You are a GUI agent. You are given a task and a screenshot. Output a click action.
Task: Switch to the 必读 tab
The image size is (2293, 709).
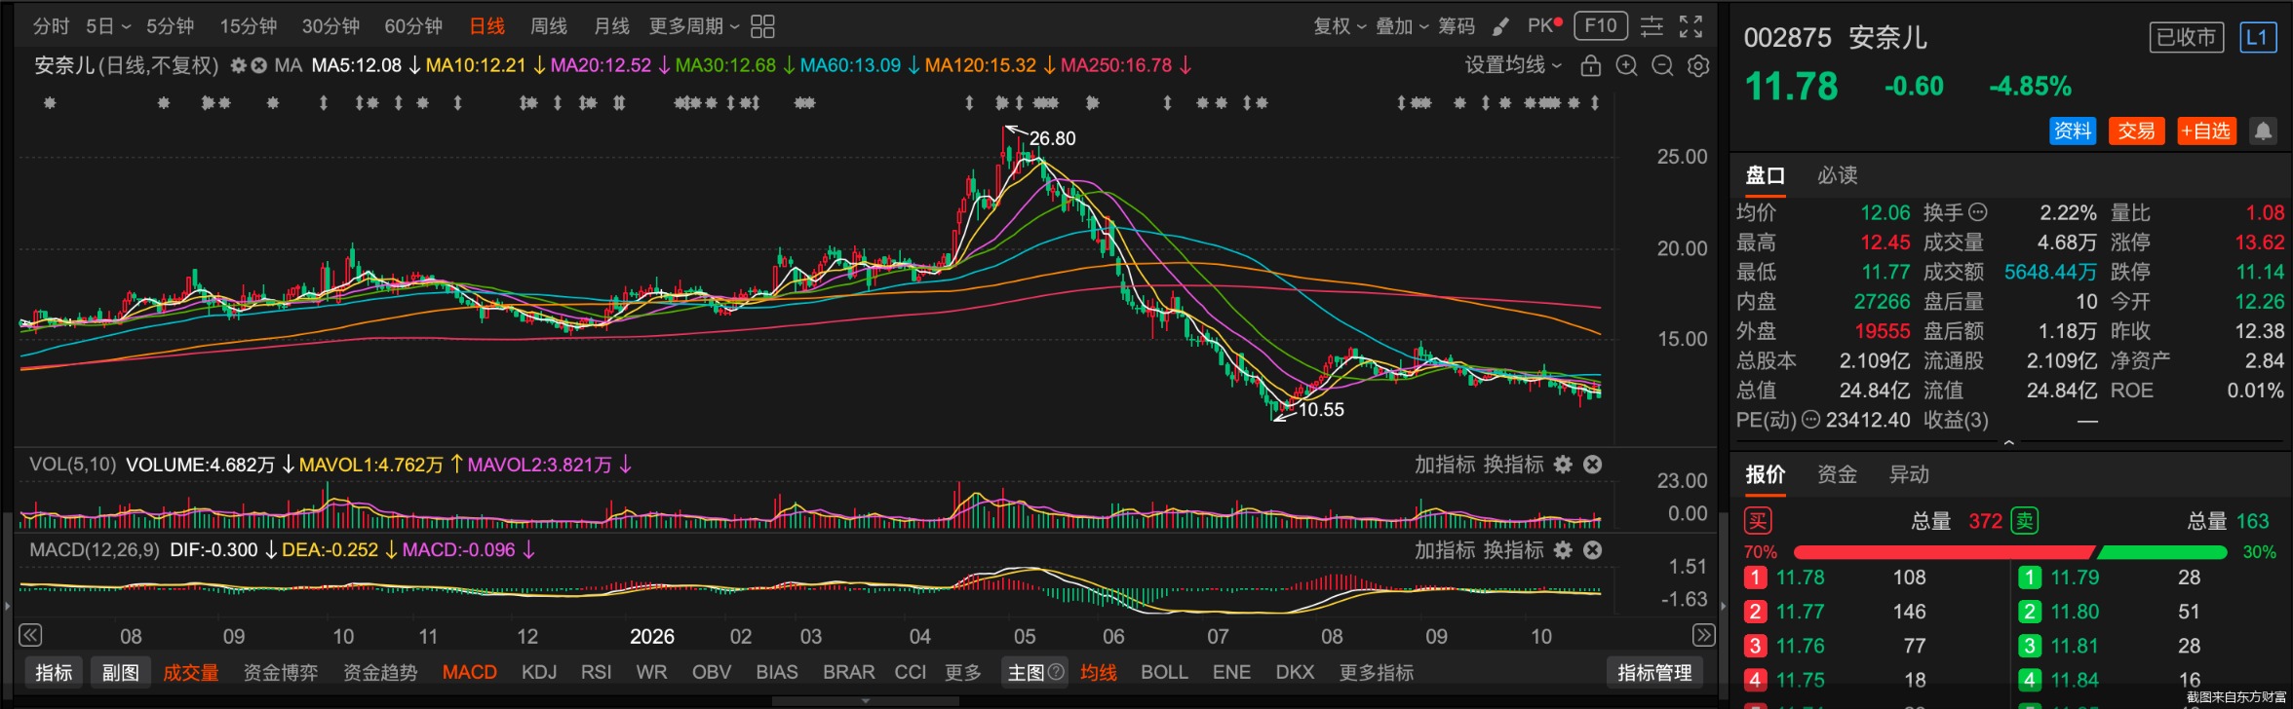1837,175
